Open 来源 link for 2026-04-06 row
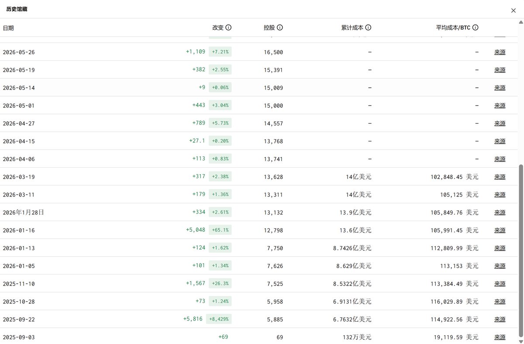 pos(500,159)
